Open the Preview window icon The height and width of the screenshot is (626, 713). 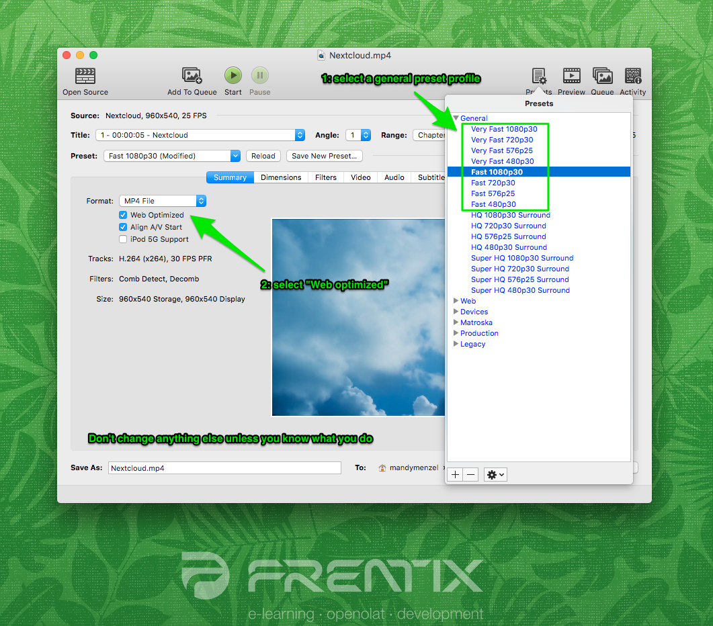[571, 75]
